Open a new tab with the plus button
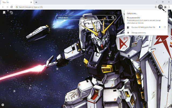This screenshot has height=108, width=172. point(36,2)
